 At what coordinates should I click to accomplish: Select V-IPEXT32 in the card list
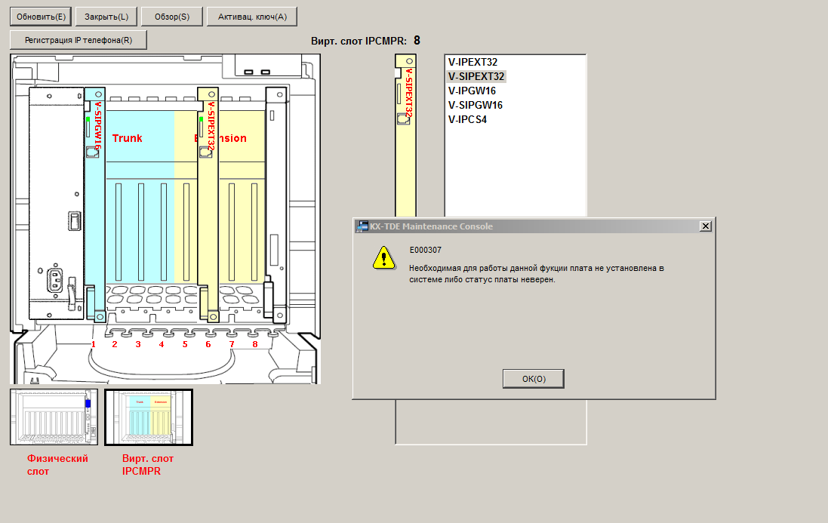(x=472, y=63)
